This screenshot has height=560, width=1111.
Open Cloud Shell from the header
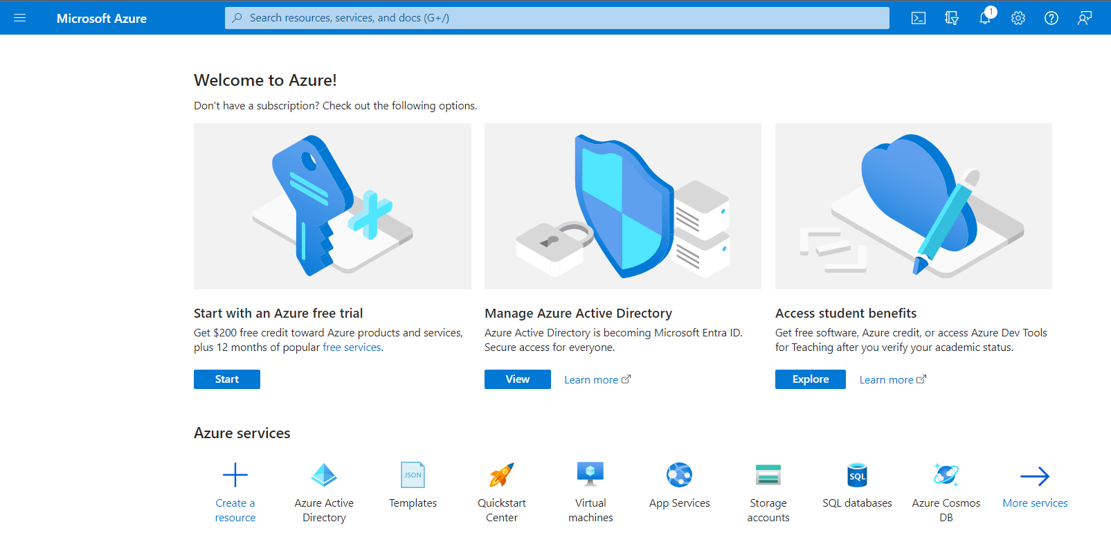(919, 18)
